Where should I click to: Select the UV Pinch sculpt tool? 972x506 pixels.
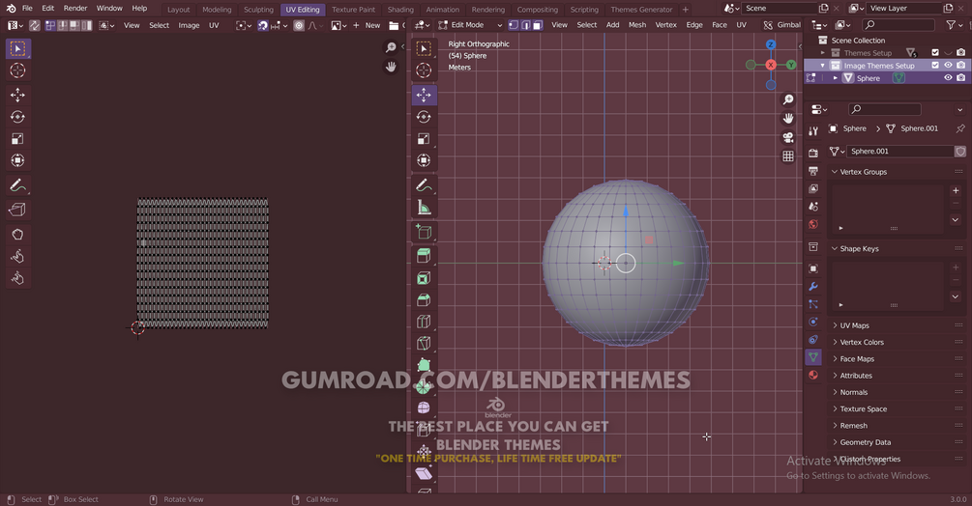click(17, 278)
